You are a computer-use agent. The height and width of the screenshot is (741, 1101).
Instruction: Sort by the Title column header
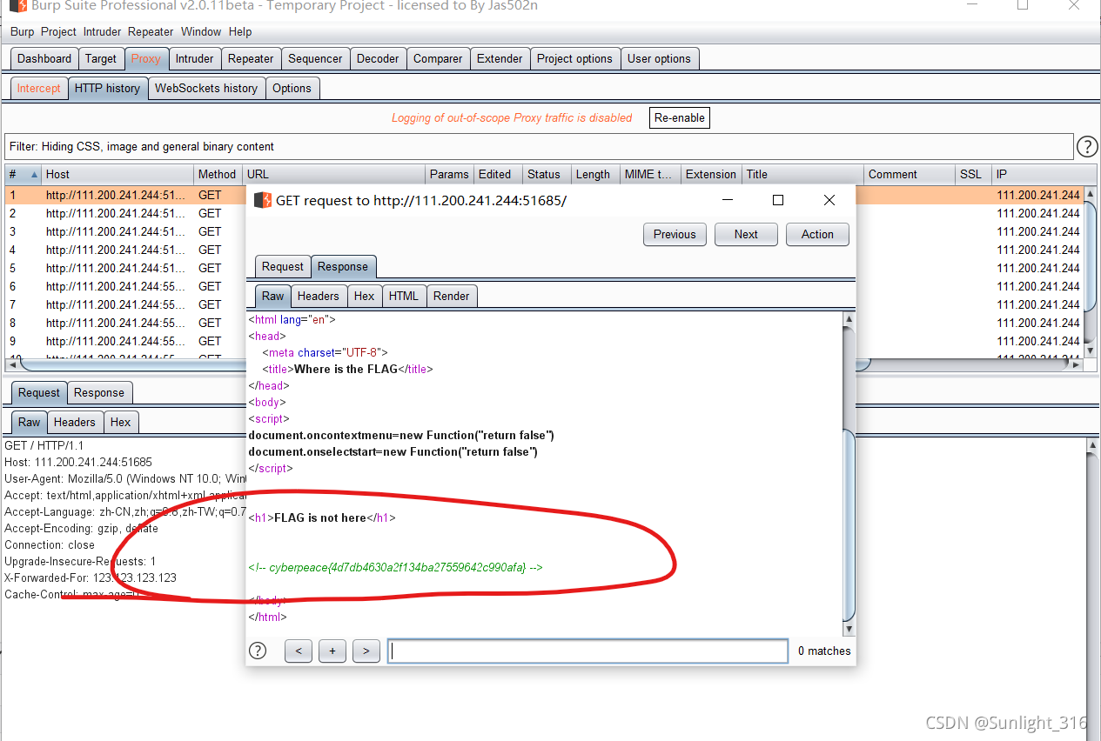click(802, 174)
